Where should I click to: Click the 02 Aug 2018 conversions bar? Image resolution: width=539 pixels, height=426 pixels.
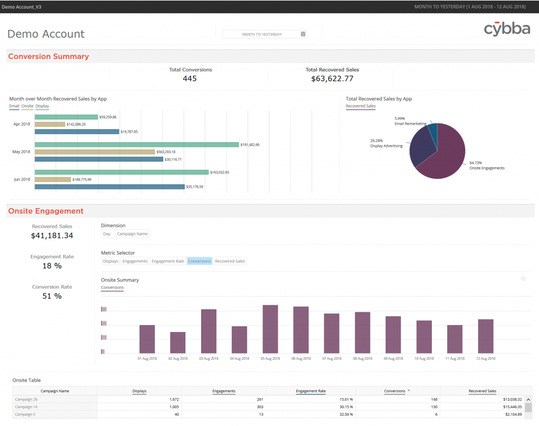click(178, 342)
